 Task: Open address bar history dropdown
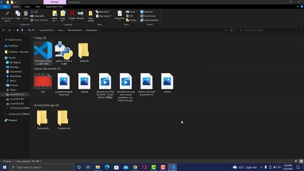pos(226,30)
